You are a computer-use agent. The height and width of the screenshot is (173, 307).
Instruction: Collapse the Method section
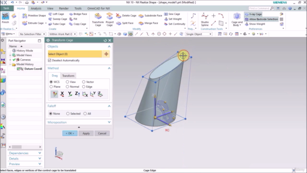click(109, 68)
